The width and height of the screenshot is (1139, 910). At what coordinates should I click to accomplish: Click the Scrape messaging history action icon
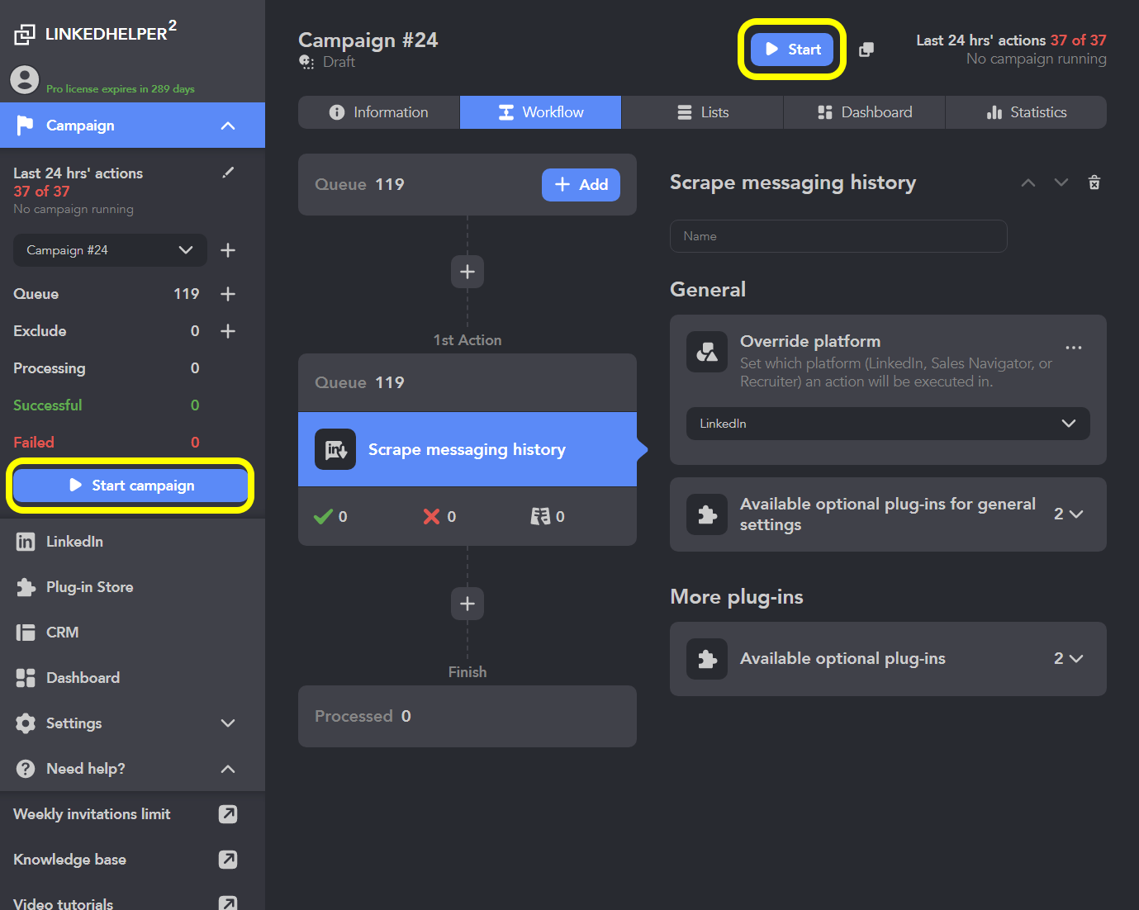point(335,449)
